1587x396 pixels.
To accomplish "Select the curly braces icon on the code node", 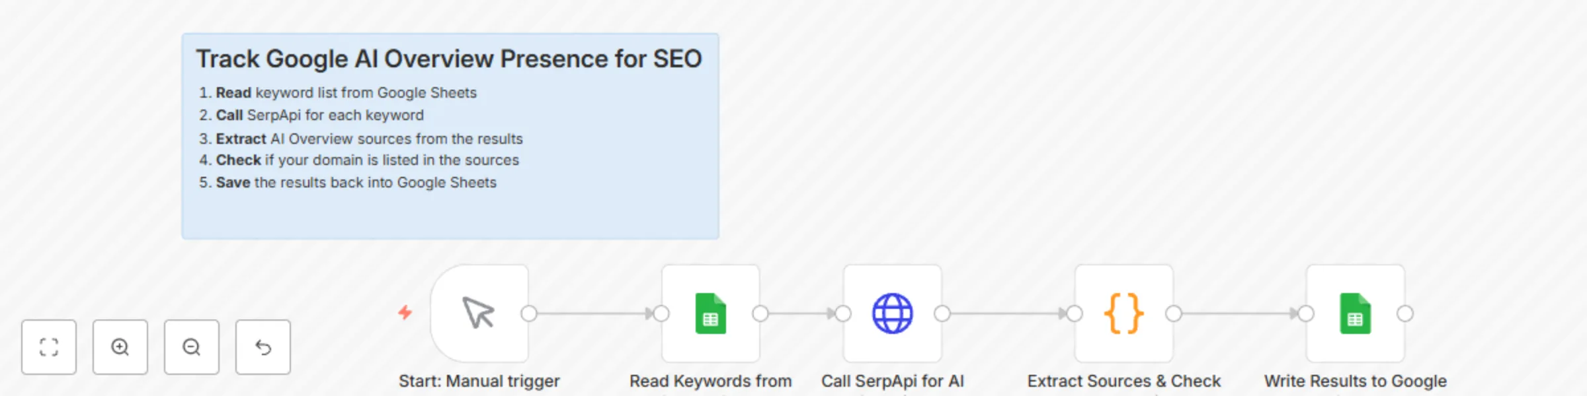I will (x=1123, y=314).
